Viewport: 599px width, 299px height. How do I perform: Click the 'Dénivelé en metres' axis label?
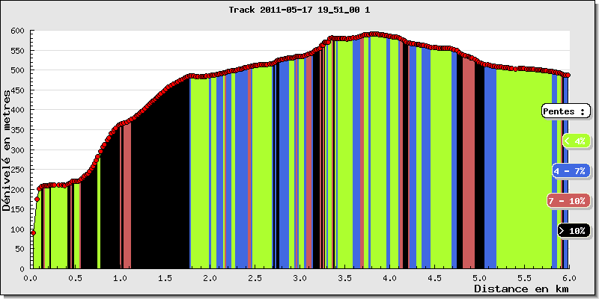(x=7, y=150)
